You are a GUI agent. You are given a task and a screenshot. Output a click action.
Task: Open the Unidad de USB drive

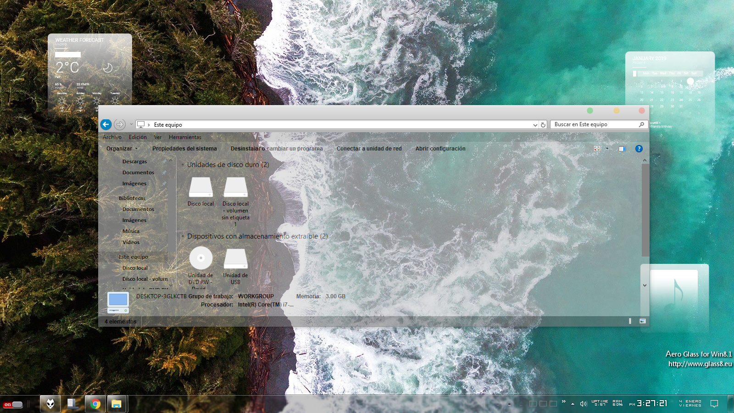pyautogui.click(x=235, y=259)
